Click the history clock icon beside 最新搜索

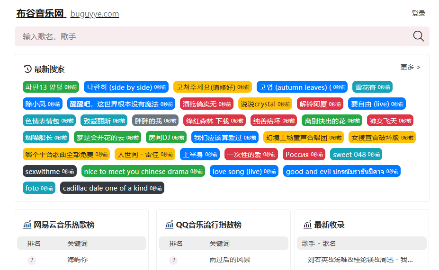[27, 69]
